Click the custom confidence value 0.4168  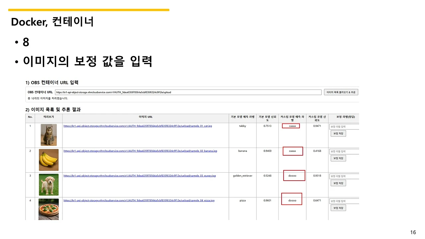317,151
